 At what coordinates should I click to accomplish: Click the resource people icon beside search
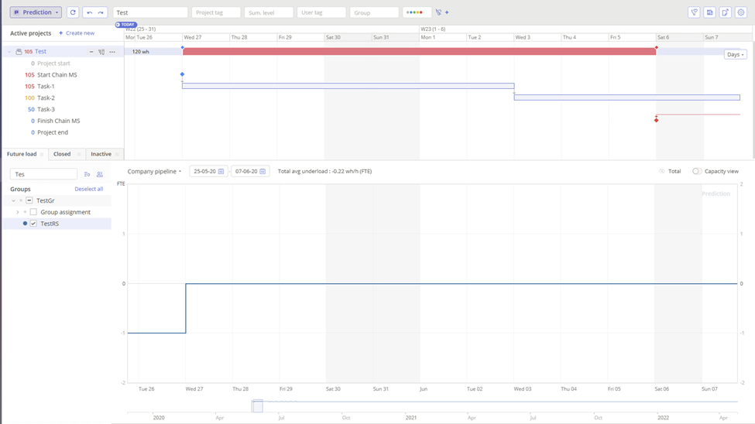[x=100, y=174]
